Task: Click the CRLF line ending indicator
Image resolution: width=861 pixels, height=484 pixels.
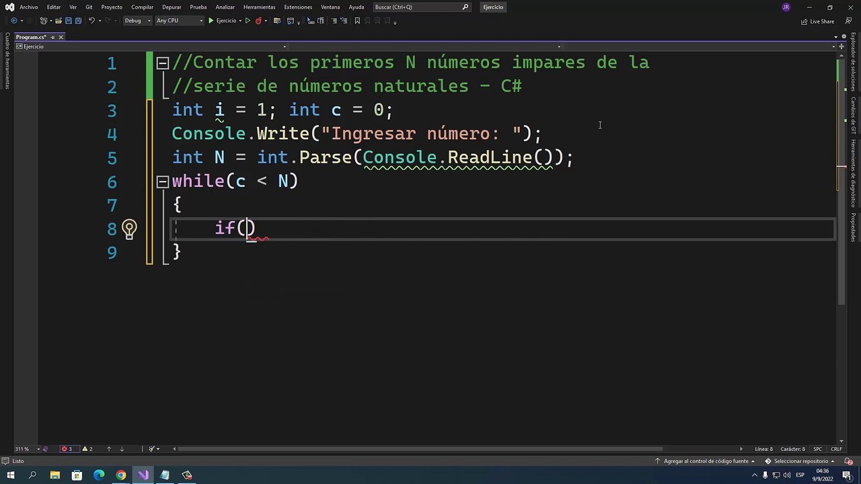Action: [x=837, y=449]
